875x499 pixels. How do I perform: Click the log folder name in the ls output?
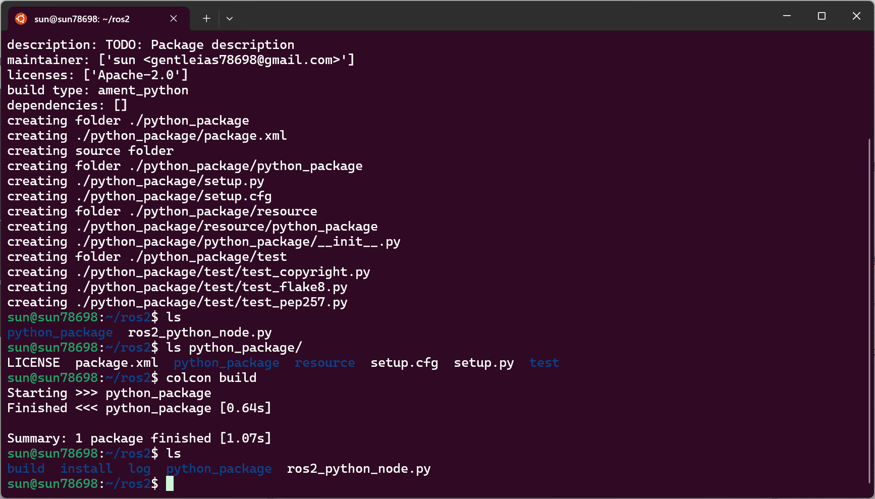click(x=139, y=468)
